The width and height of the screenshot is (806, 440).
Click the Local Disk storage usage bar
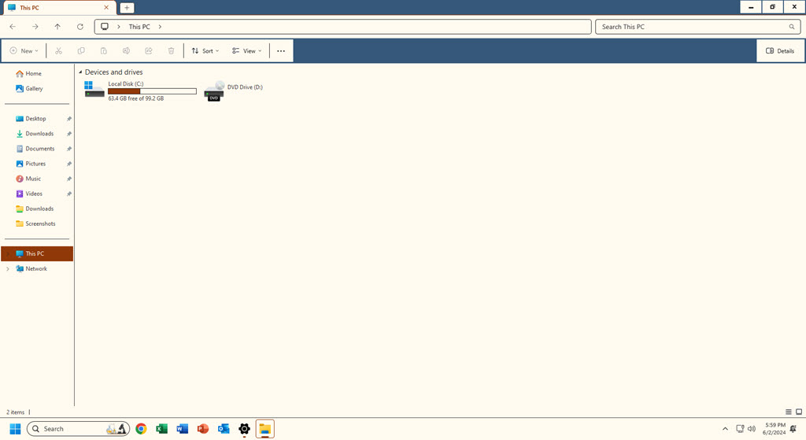pyautogui.click(x=152, y=91)
